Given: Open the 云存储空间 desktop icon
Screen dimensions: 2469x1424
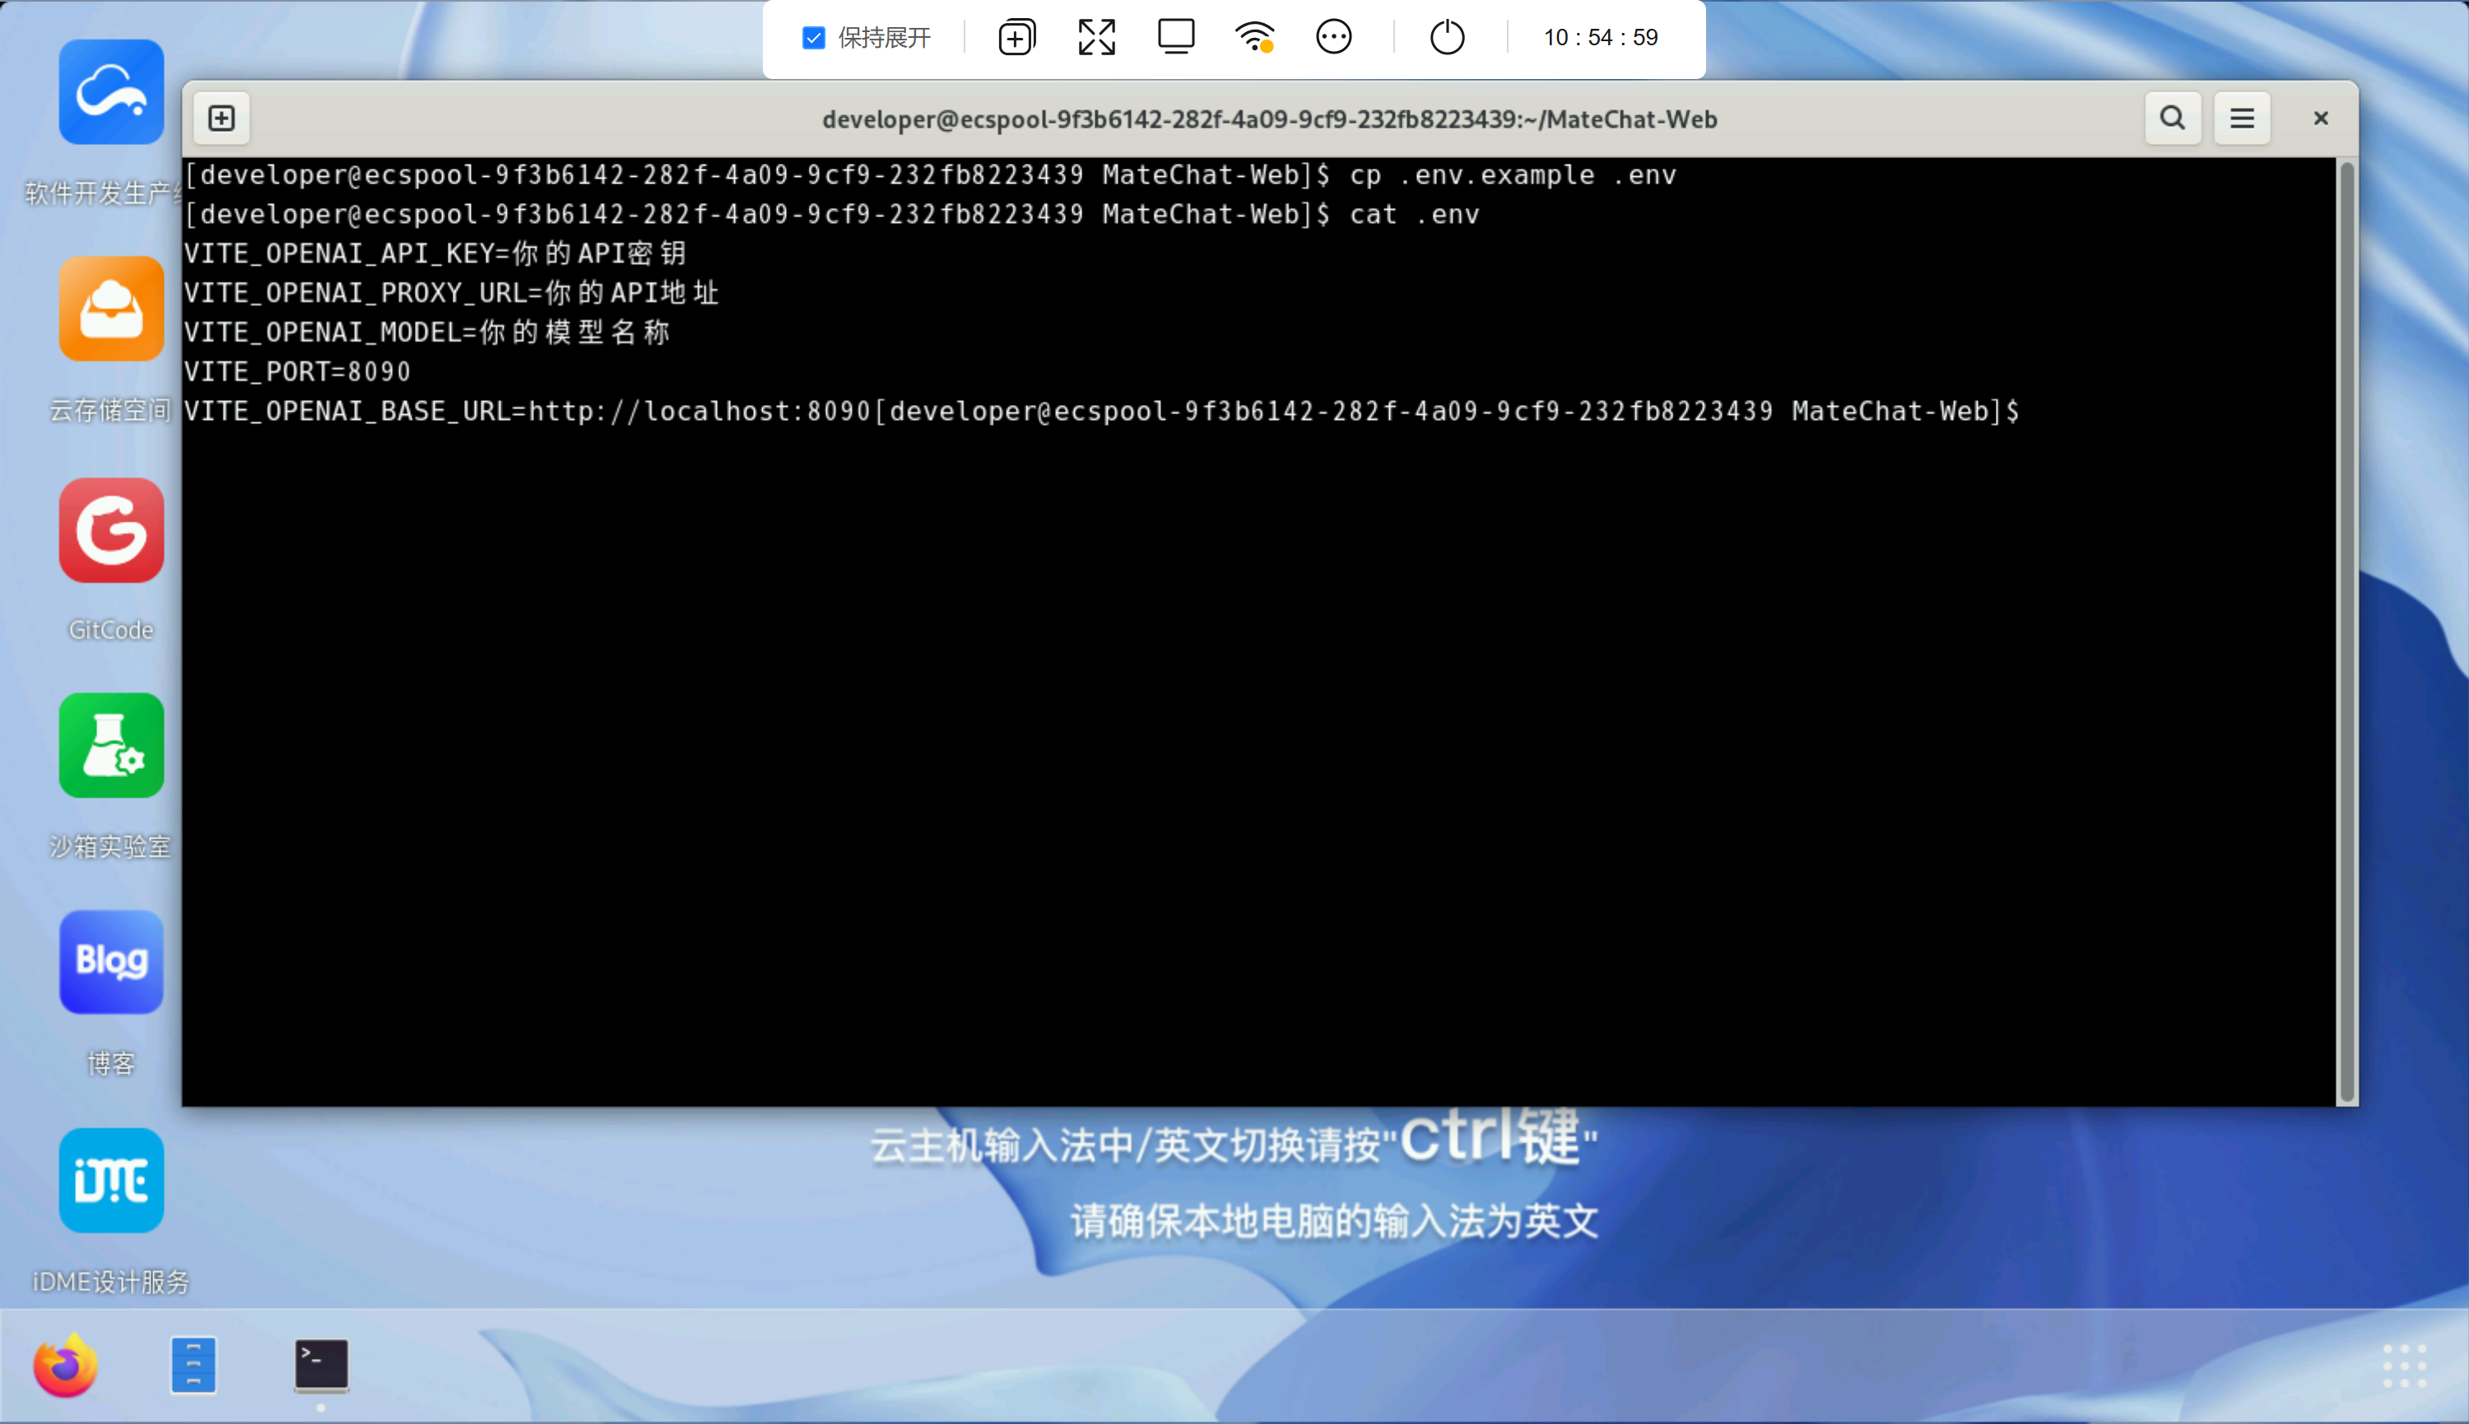Looking at the screenshot, I should tap(111, 310).
